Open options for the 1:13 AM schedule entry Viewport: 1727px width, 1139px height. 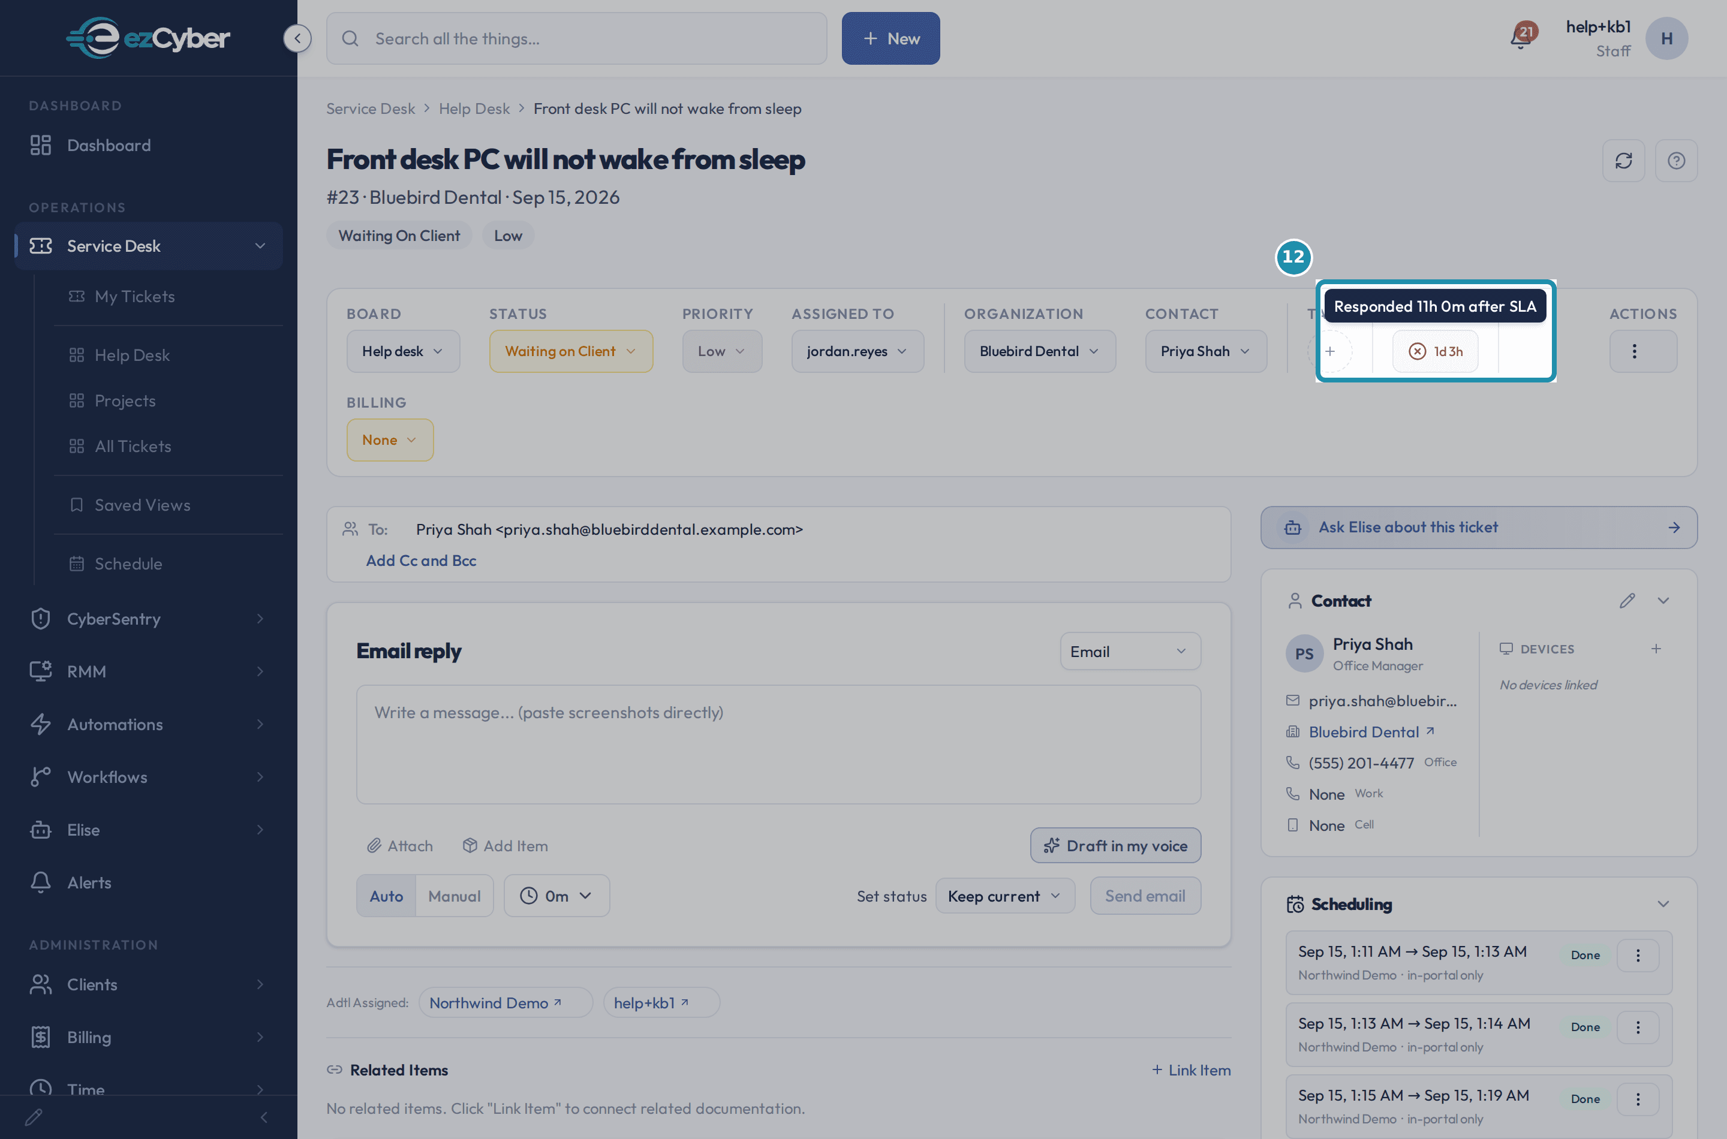click(x=1637, y=1027)
